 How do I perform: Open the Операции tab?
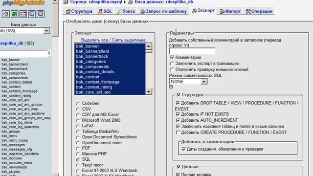pyautogui.click(x=259, y=11)
